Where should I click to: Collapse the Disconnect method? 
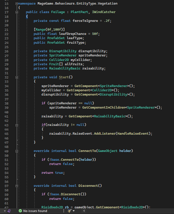pyautogui.click(x=17, y=186)
